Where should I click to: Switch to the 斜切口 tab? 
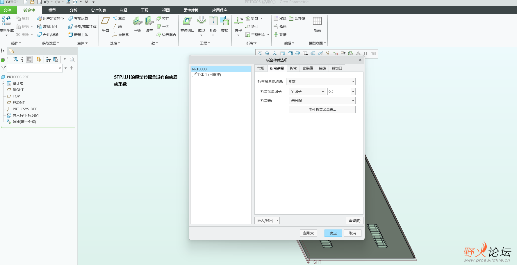(337, 68)
